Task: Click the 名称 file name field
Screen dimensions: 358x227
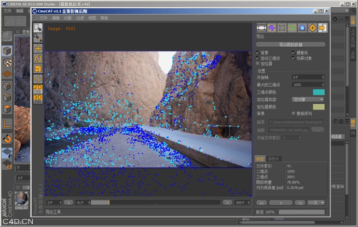Action: coord(289,130)
